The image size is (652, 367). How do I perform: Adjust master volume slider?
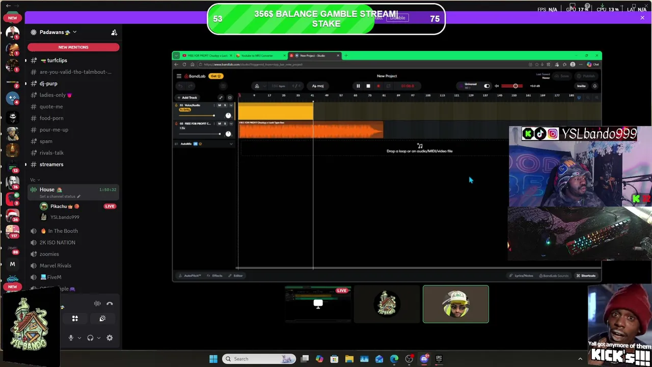tap(512, 86)
